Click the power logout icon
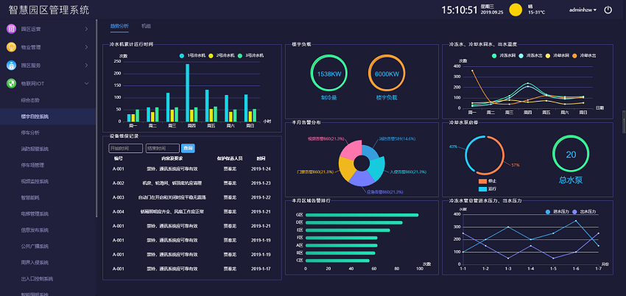Image resolution: width=626 pixels, height=296 pixels. pyautogui.click(x=608, y=10)
